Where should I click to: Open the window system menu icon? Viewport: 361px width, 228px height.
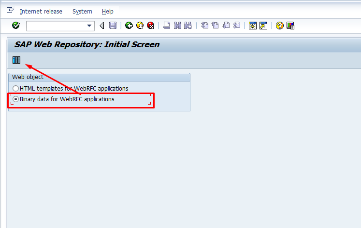10,10
